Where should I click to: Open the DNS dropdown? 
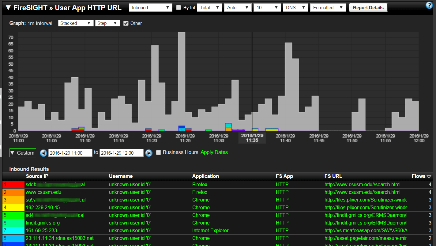[295, 8]
